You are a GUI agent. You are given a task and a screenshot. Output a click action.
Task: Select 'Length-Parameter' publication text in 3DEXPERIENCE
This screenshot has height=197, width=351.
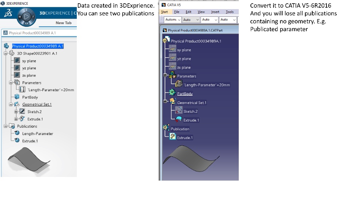tap(38, 134)
